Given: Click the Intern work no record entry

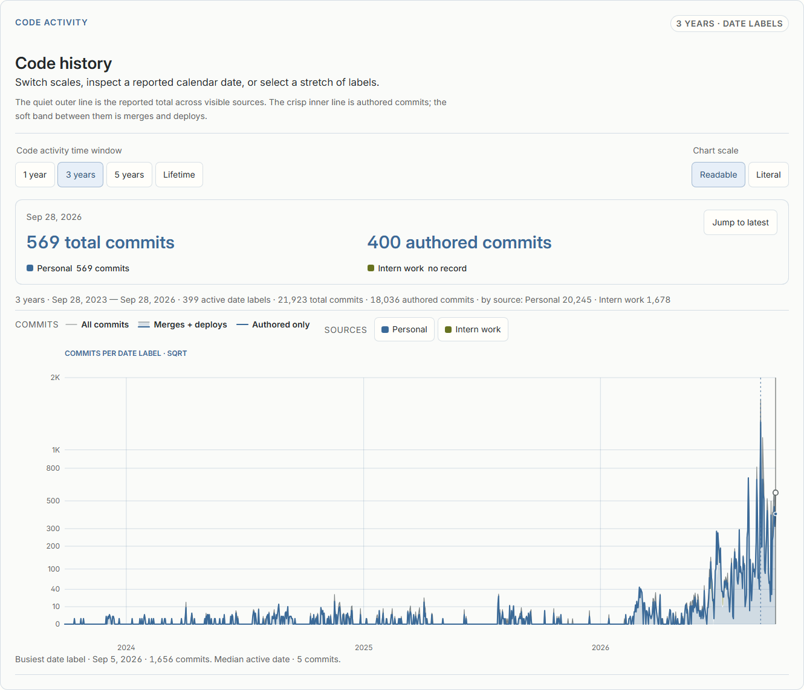Looking at the screenshot, I should click(417, 268).
